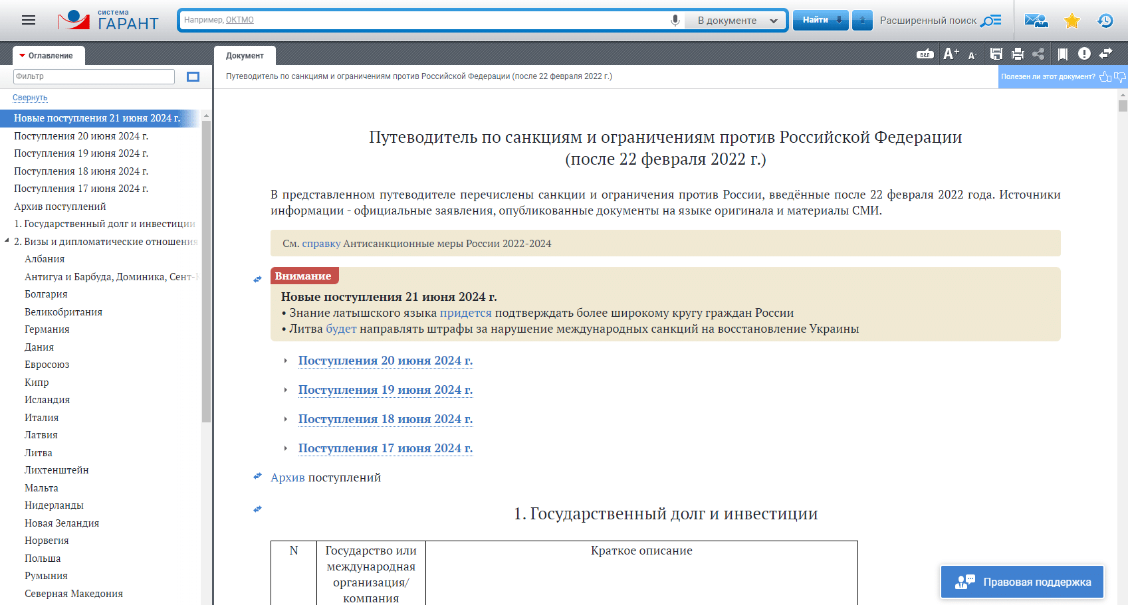The width and height of the screenshot is (1128, 605).
Task: Expand 'Поступления 20 июня 2024 г.' section arrow
Action: 286,361
